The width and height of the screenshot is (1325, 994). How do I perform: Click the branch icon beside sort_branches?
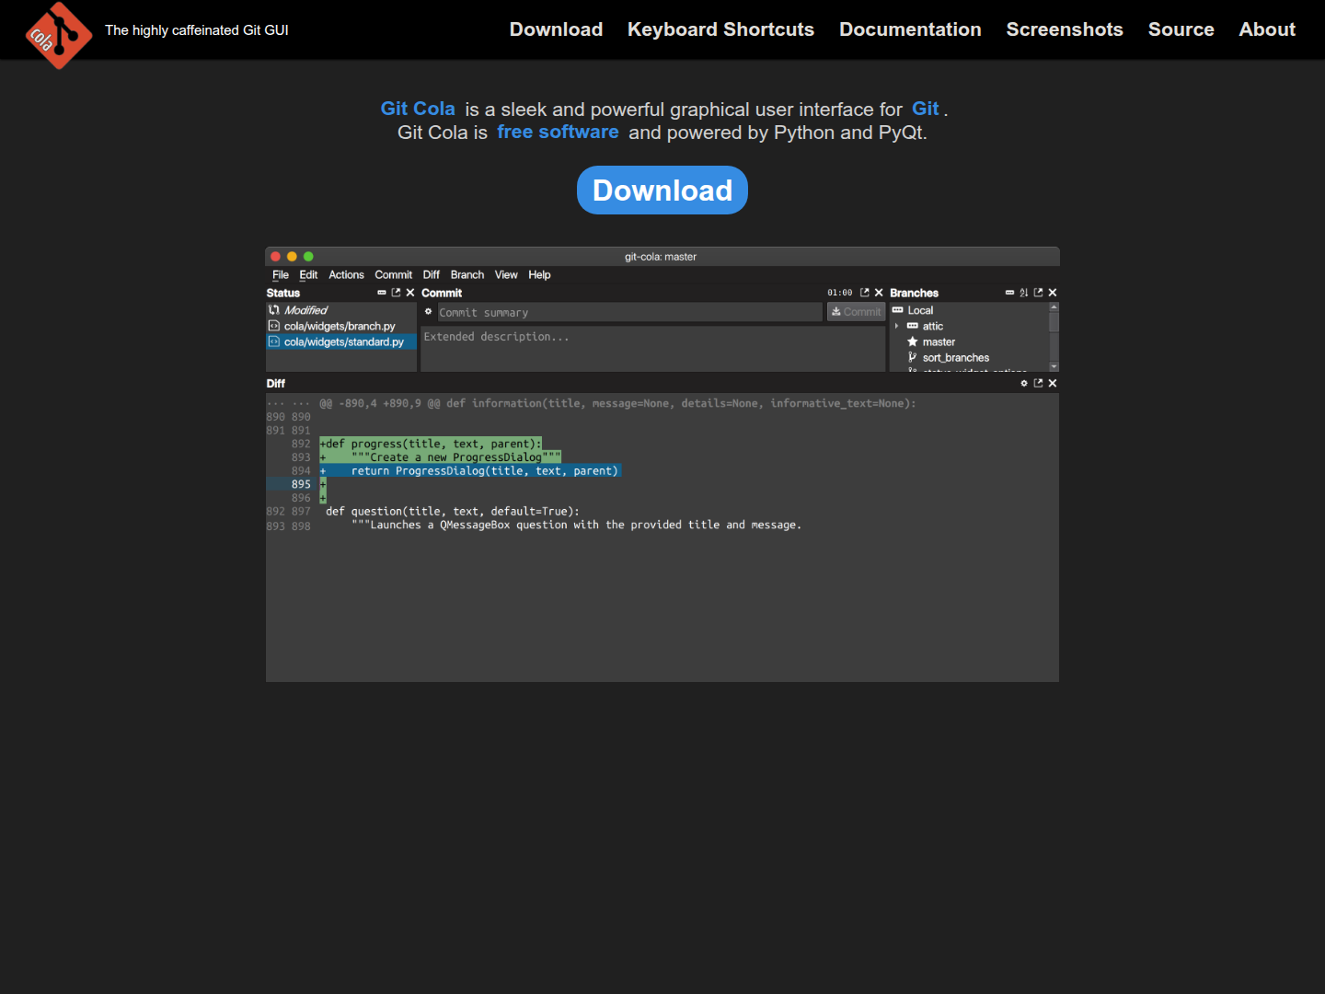click(913, 357)
